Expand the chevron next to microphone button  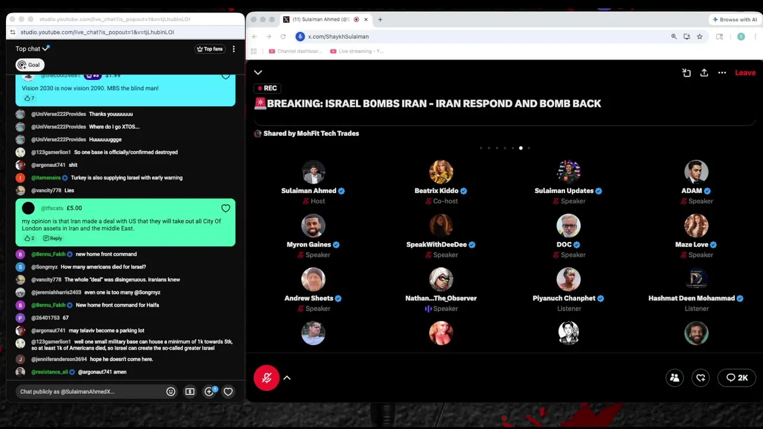(287, 378)
